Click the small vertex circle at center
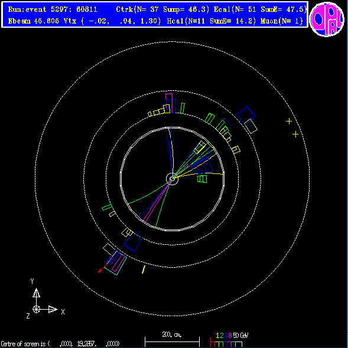 (x=172, y=179)
